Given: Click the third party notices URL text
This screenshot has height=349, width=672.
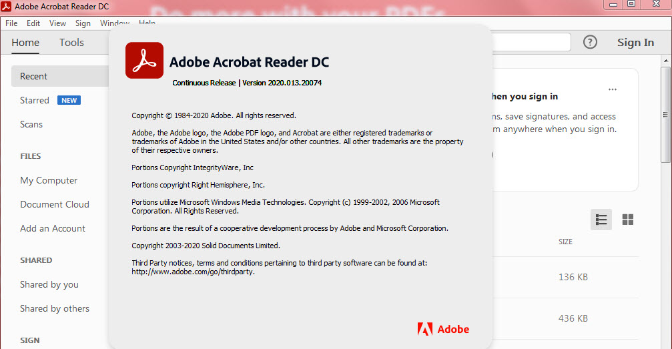Looking at the screenshot, I should point(194,272).
